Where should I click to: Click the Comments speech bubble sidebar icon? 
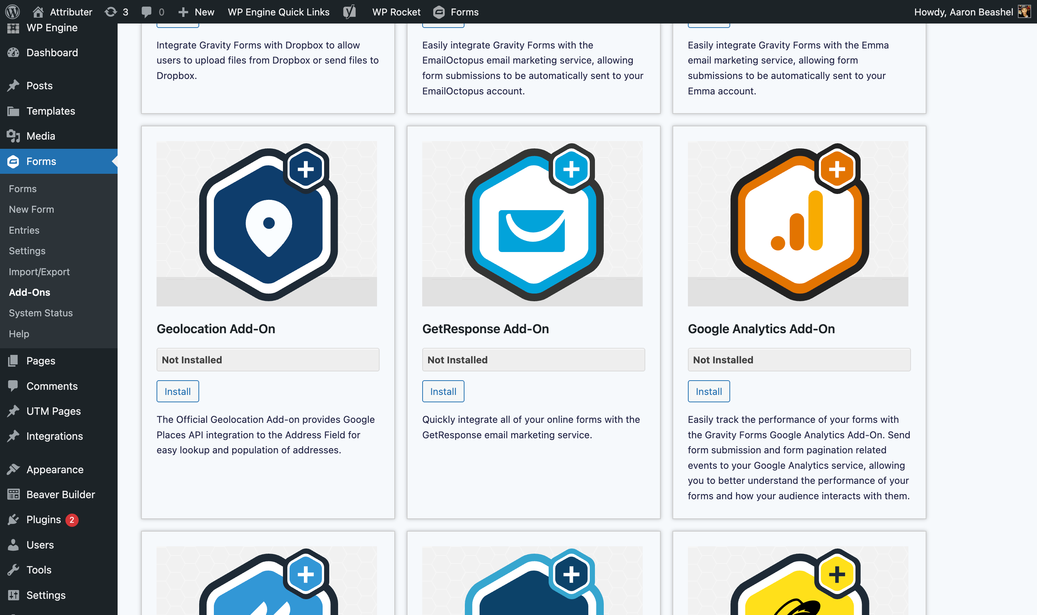pyautogui.click(x=13, y=386)
